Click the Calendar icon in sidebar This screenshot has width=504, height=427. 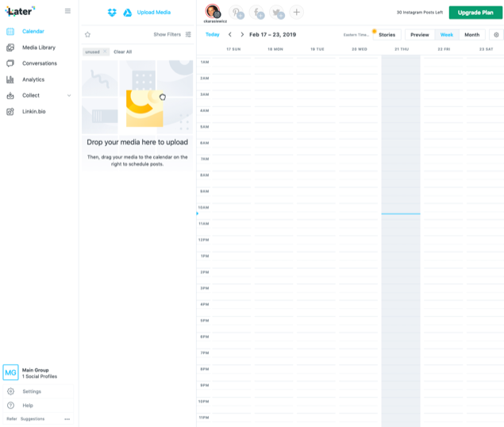[10, 31]
